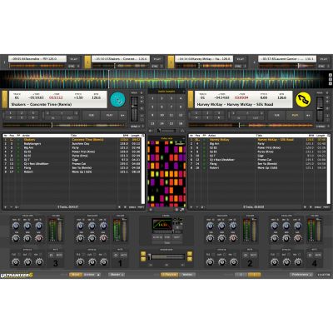Play the track on left main deck
Screen dimensions: 333x333
point(109,116)
